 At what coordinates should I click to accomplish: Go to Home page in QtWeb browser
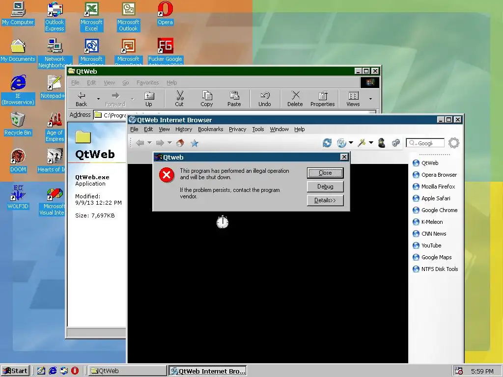click(180, 143)
